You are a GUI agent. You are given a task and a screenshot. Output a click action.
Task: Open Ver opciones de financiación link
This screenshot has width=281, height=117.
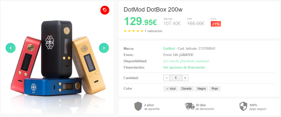tap(184, 68)
